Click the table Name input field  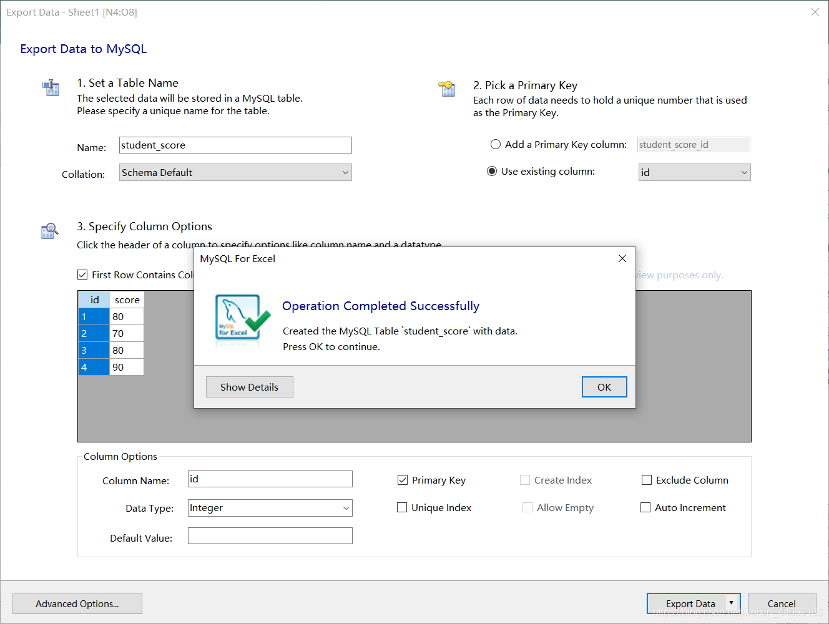[235, 145]
